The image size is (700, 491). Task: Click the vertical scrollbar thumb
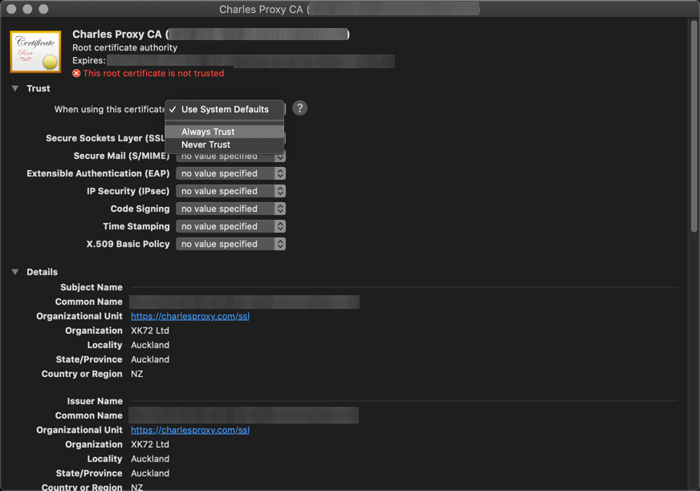click(694, 126)
